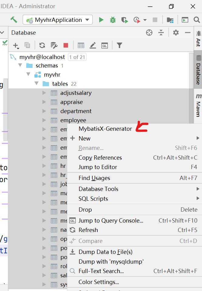This screenshot has height=291, width=202.
Task: Choose Dump Data to File(s)
Action: point(135,252)
